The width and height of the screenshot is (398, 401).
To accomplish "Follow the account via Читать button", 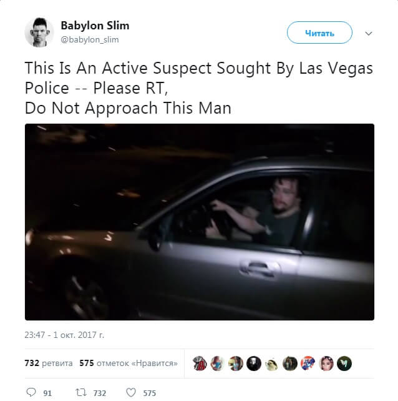I will click(319, 32).
